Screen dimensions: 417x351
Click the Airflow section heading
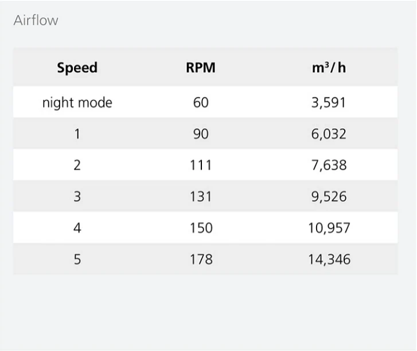36,20
